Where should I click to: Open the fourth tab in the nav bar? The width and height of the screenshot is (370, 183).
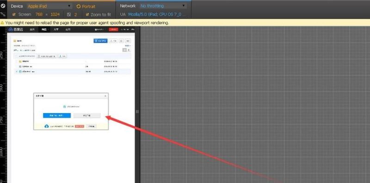(x=68, y=30)
